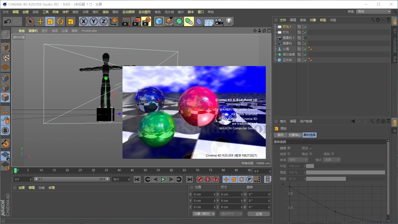Select Points mode cube icon in left toolbar
Image resolution: width=398 pixels, height=224 pixels.
5,78
